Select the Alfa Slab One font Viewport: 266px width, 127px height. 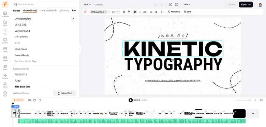click(x=22, y=86)
